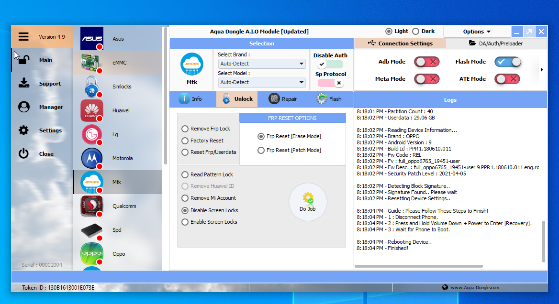559x304 pixels.
Task: Click the Main unlock padlock icon
Action: (23, 60)
